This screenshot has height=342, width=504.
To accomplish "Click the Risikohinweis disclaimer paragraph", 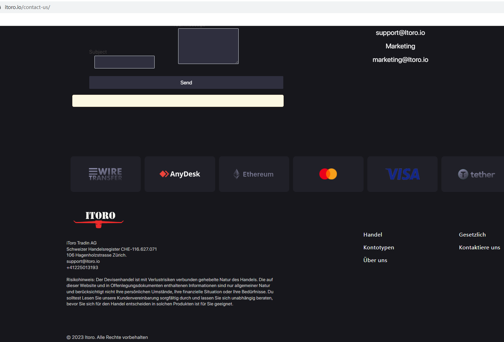I will [x=170, y=292].
